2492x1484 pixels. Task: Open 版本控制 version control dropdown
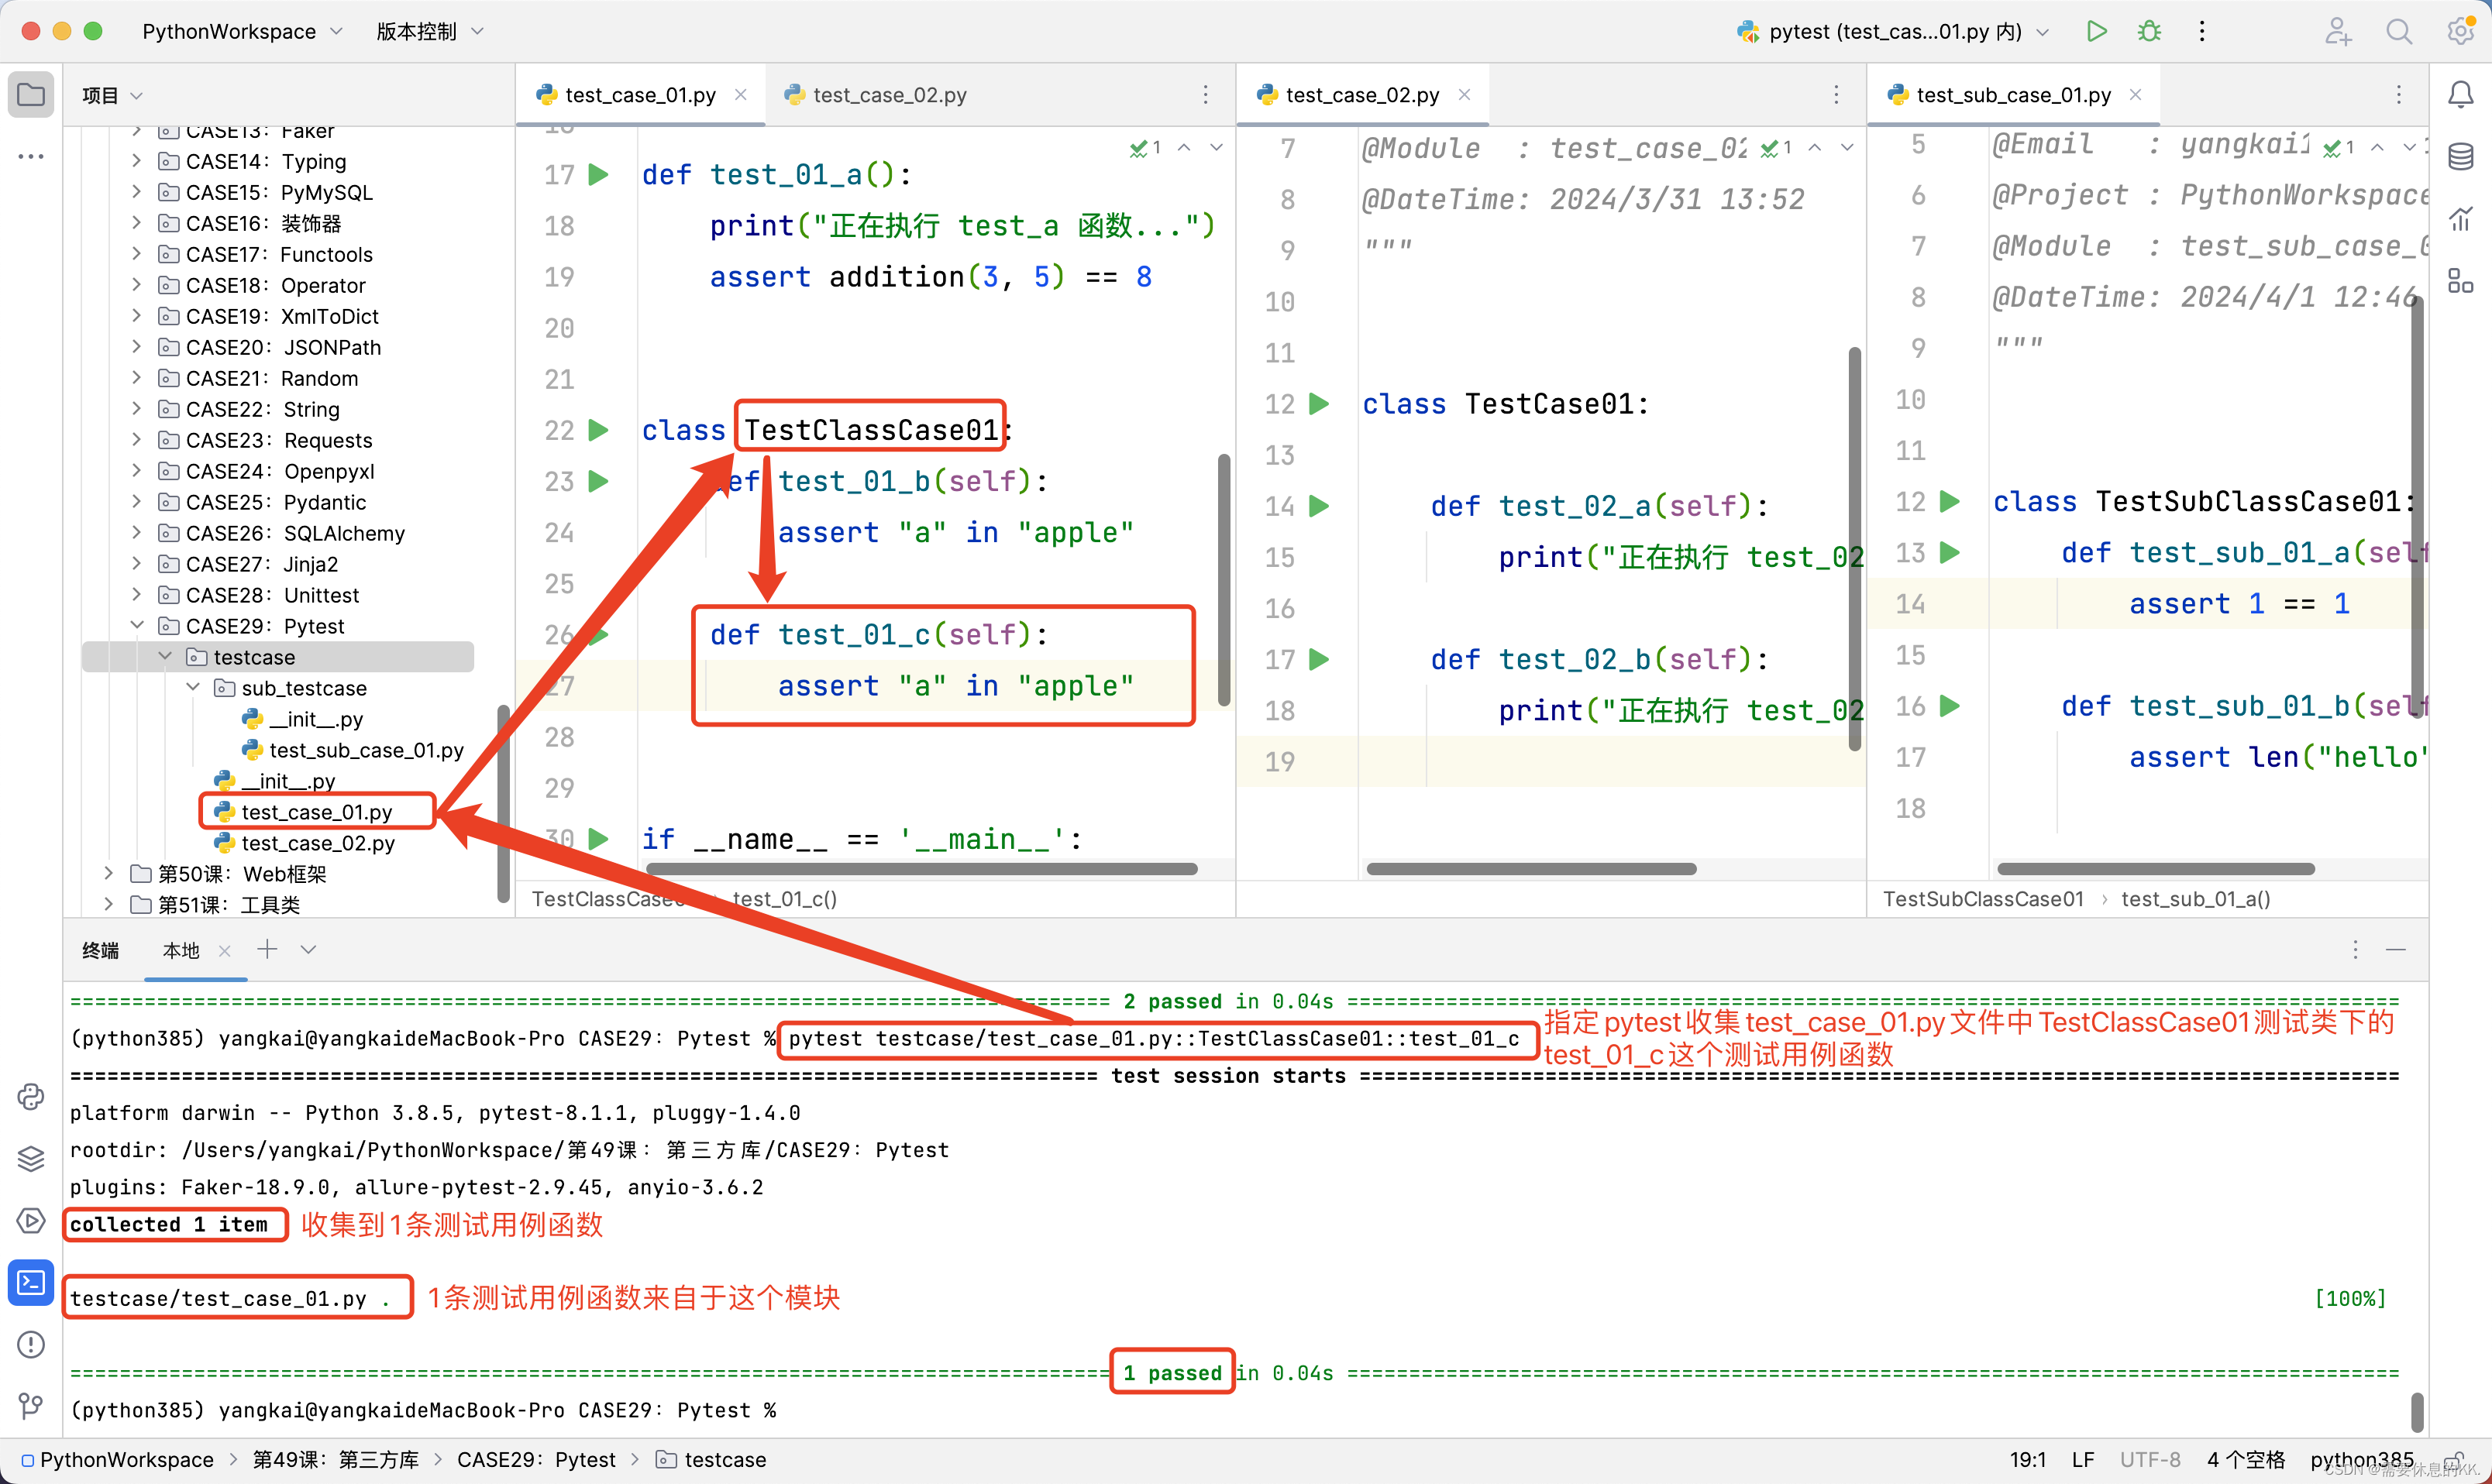[x=430, y=31]
